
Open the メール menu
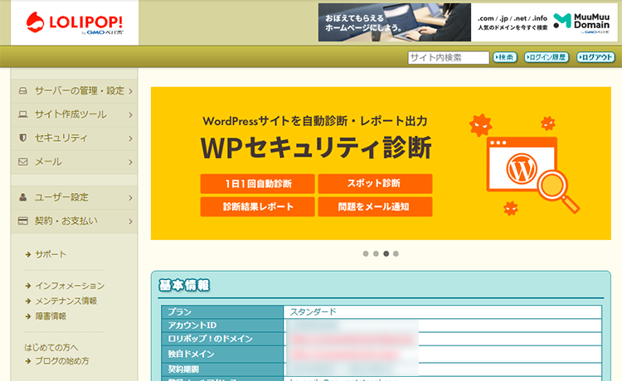pyautogui.click(x=74, y=162)
